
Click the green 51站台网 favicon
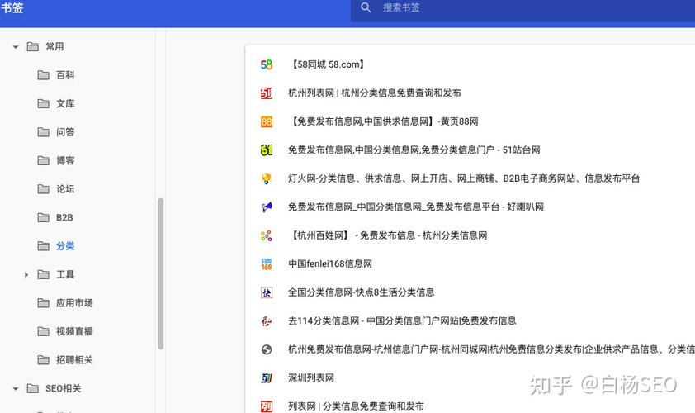(x=267, y=150)
